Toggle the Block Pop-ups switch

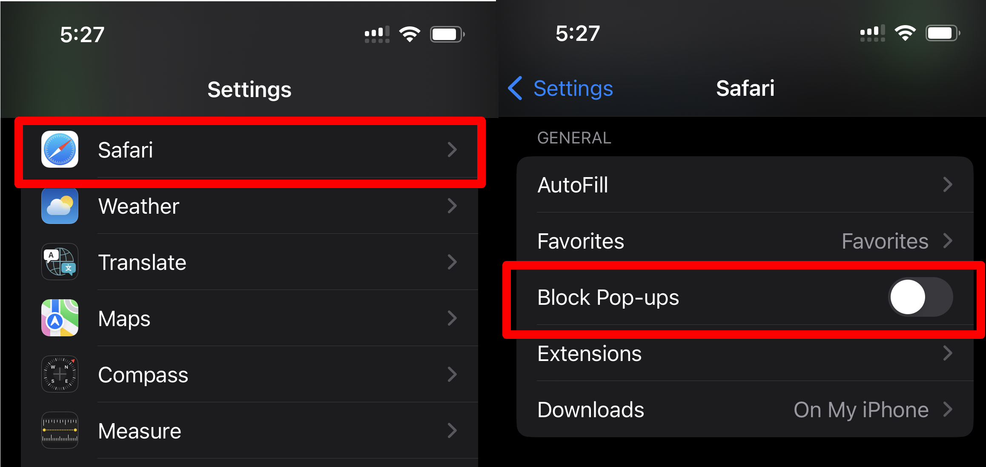coord(920,297)
